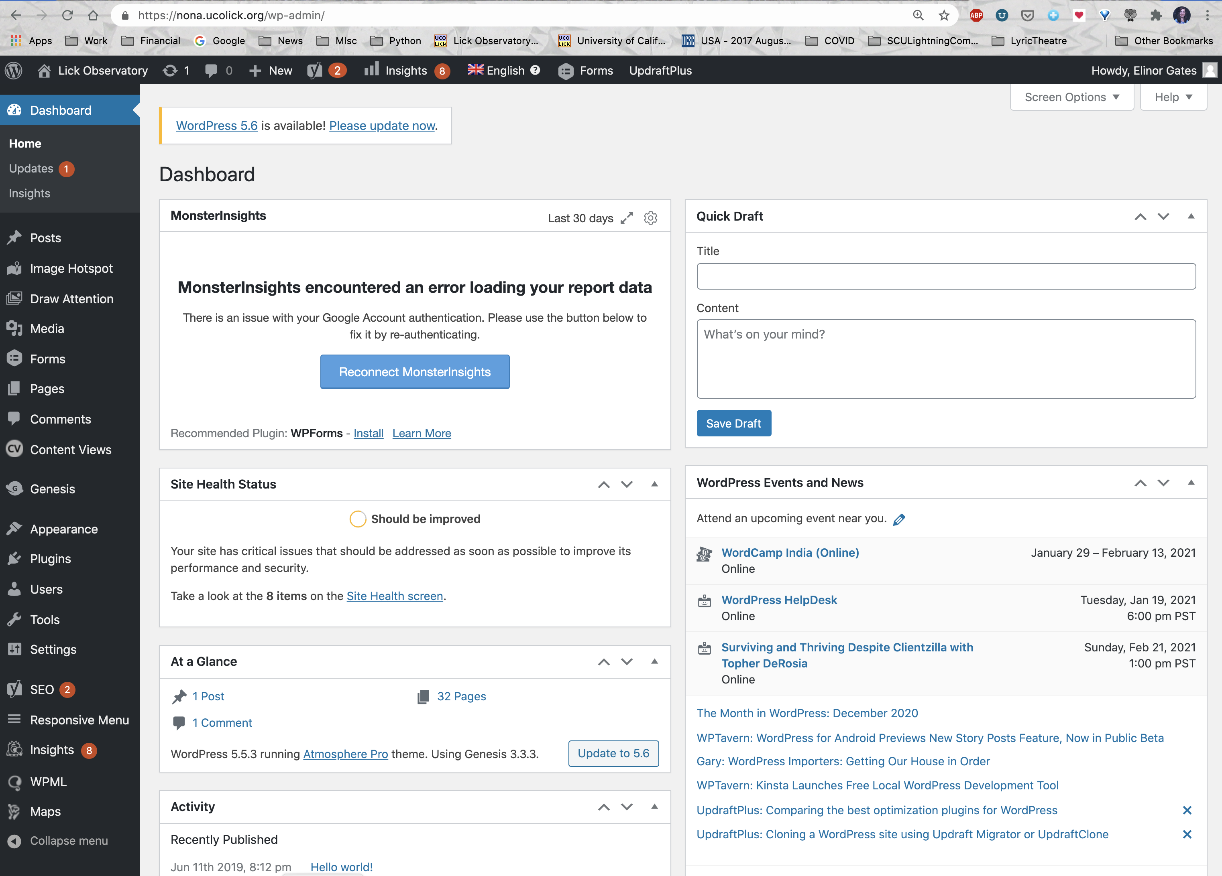
Task: Move Site Health Status widget up
Action: point(604,485)
